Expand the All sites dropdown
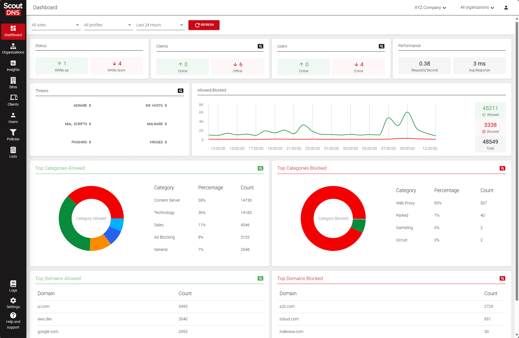 click(x=56, y=25)
